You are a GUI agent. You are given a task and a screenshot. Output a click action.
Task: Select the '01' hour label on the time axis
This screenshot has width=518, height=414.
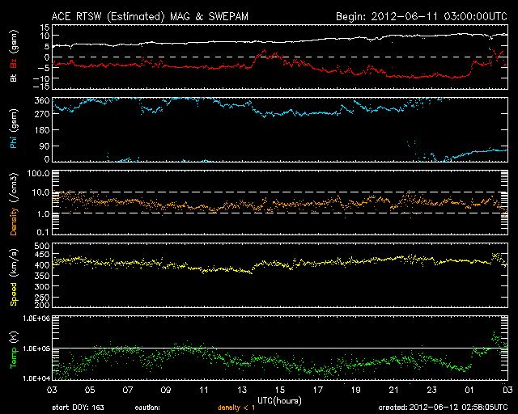pos(469,391)
